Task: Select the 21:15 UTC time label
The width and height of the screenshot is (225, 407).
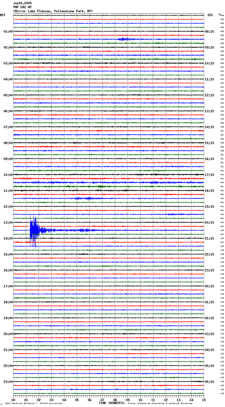Action: (209, 239)
